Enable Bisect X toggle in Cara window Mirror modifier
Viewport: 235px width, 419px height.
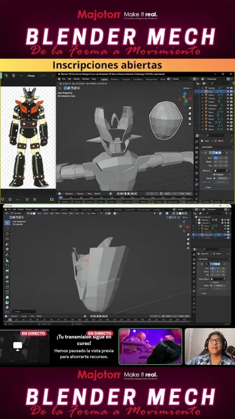click(216, 162)
